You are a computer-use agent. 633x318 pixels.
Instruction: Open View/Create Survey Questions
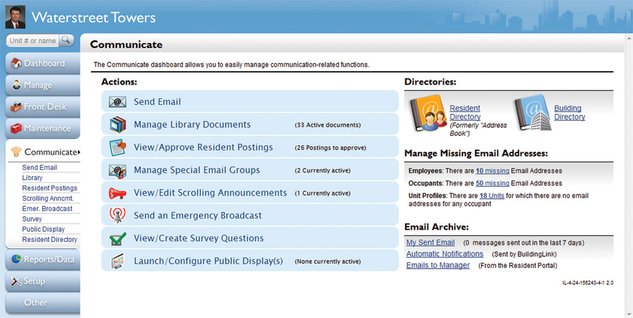pyautogui.click(x=250, y=238)
